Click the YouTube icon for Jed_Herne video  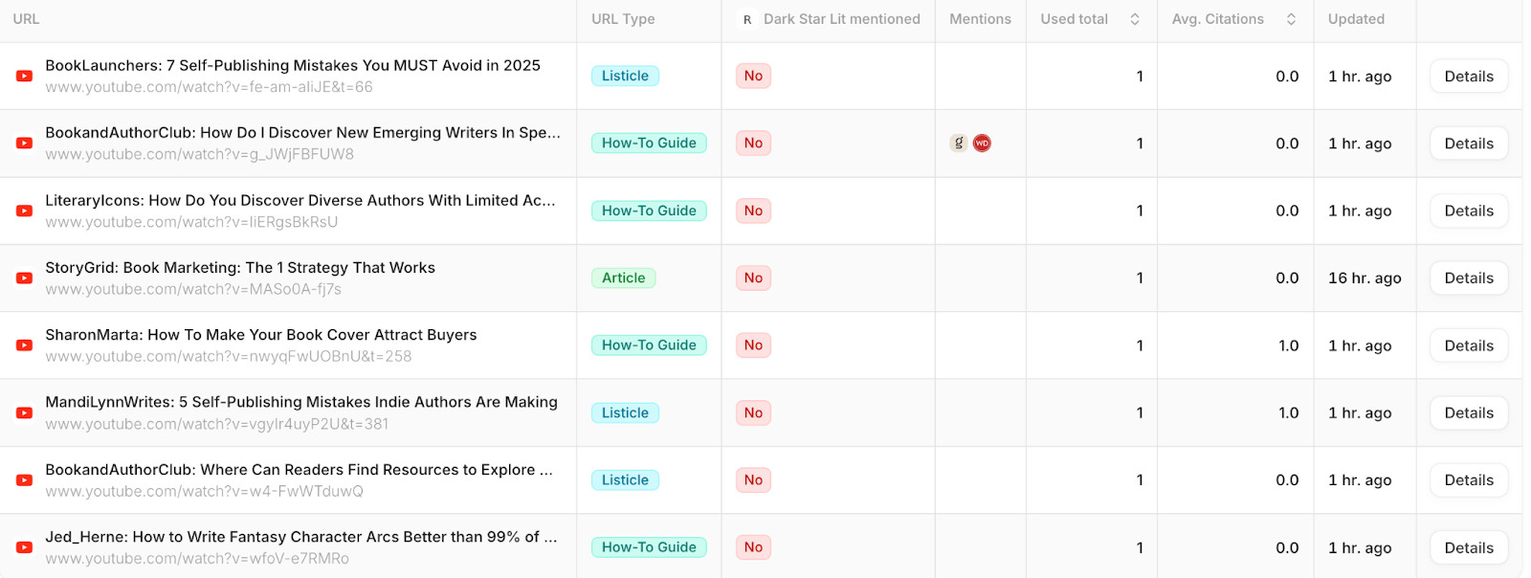pos(25,547)
